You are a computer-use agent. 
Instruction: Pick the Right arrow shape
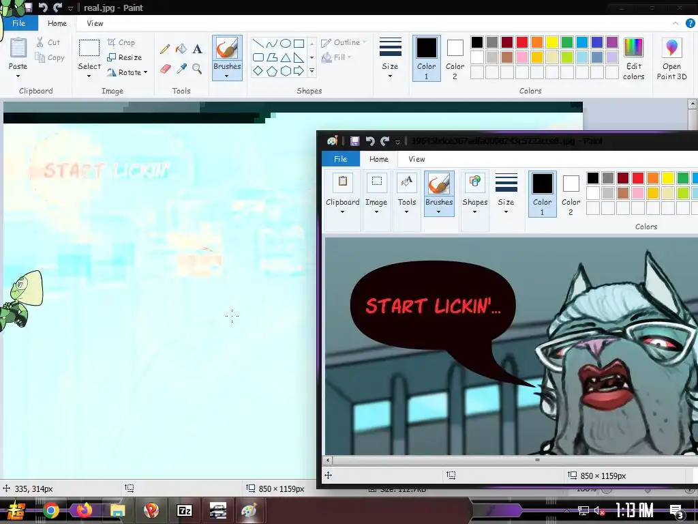point(299,71)
